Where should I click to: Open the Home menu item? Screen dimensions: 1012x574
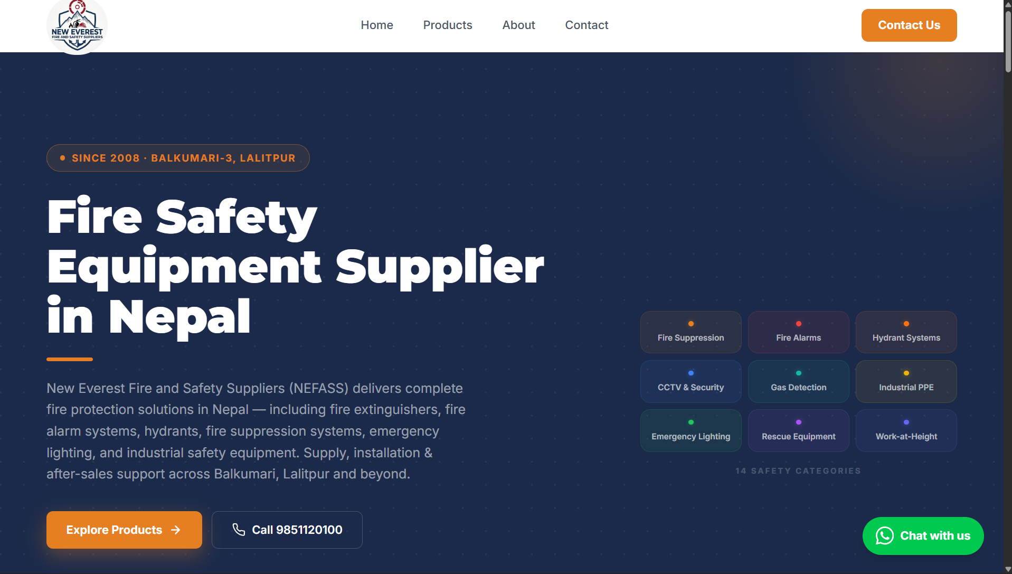[x=377, y=25]
